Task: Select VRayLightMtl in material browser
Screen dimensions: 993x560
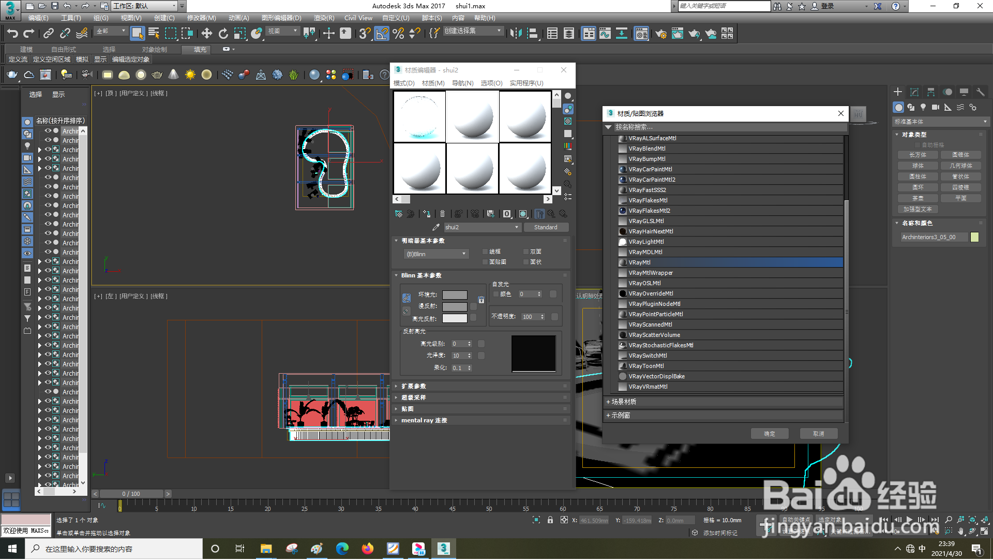Action: tap(646, 242)
